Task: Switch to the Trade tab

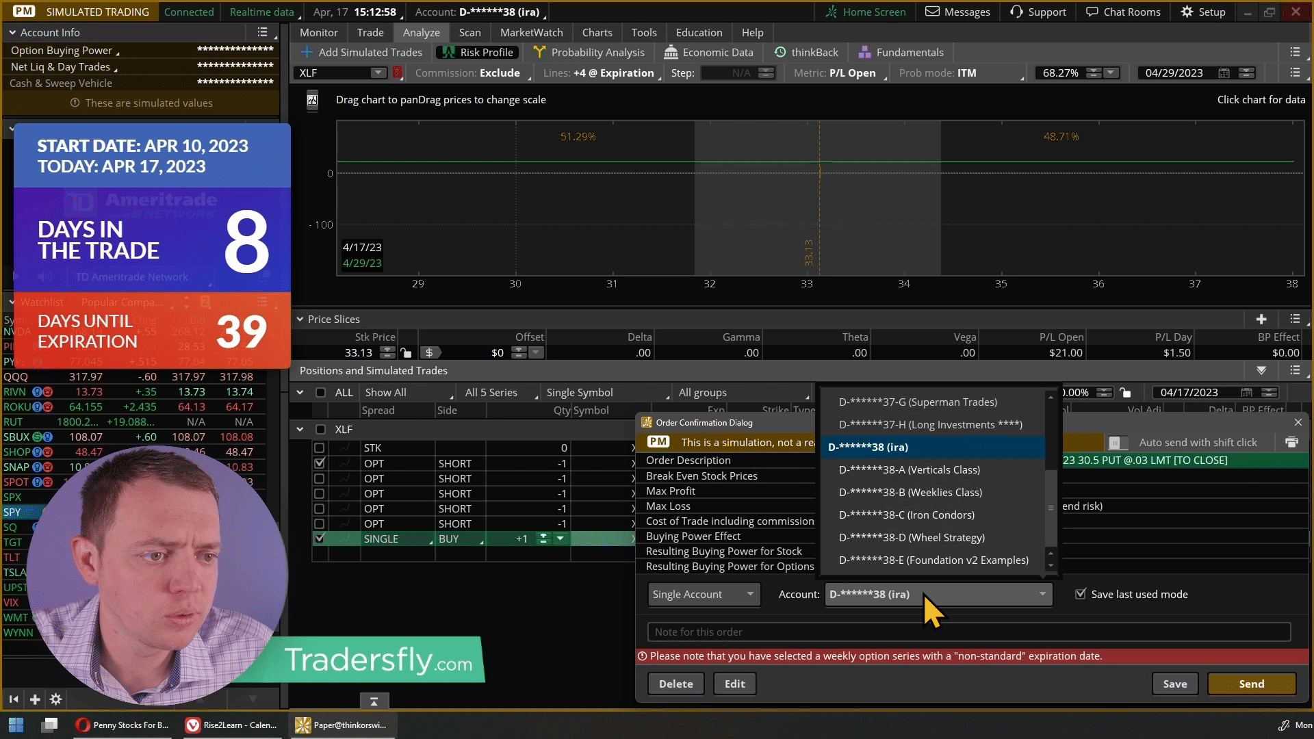Action: pyautogui.click(x=370, y=32)
